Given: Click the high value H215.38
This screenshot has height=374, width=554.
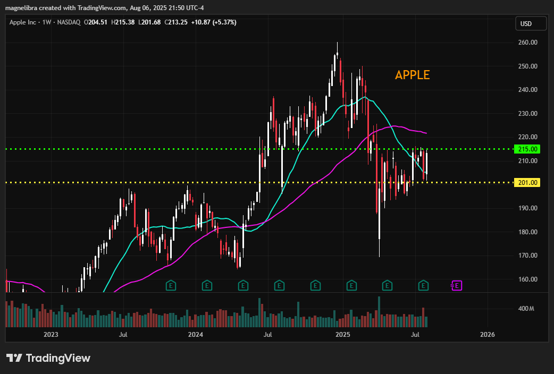Looking at the screenshot, I should (123, 22).
